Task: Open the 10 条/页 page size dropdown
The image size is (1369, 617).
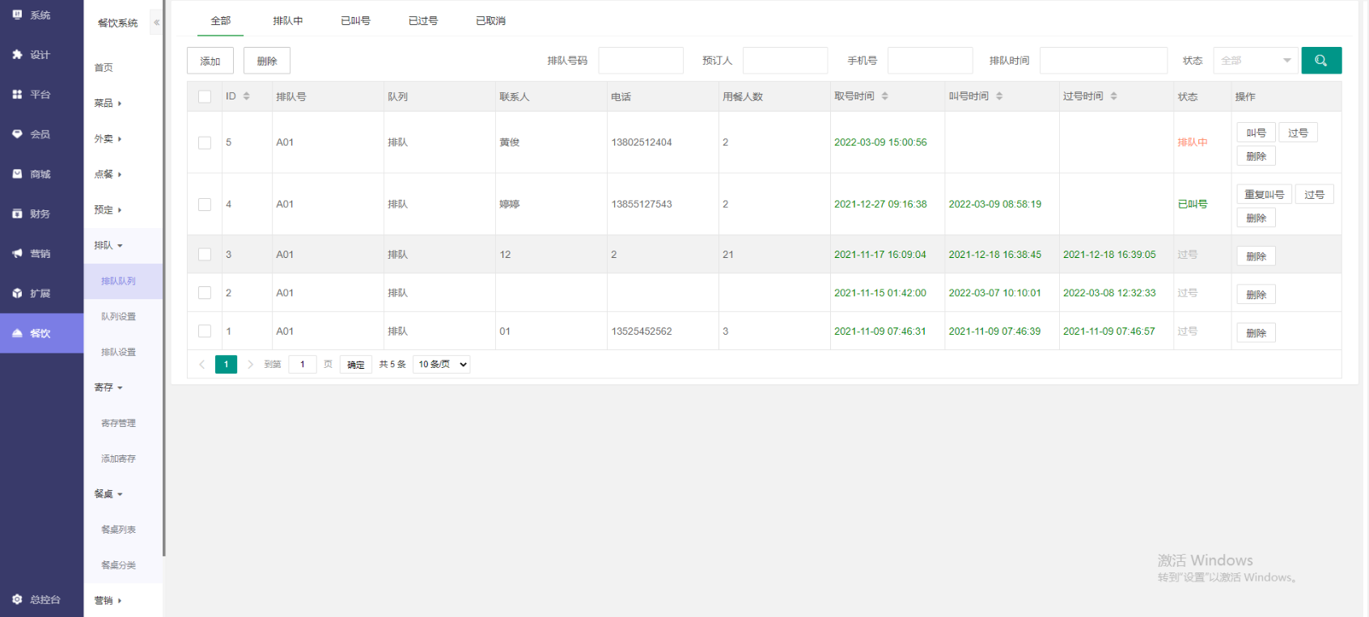Action: tap(442, 365)
